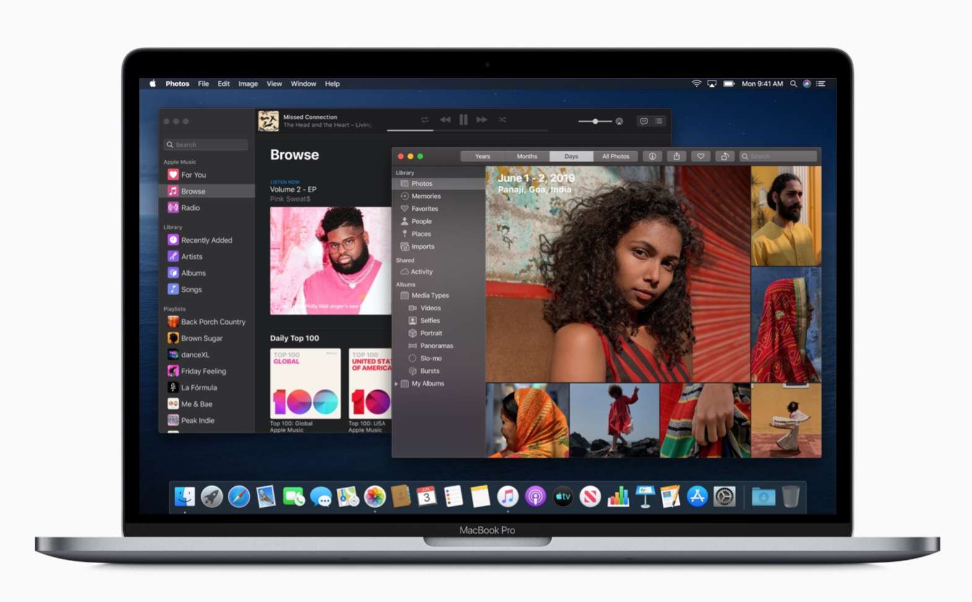
Task: Open man in yellow shirt photo
Action: coord(786,216)
